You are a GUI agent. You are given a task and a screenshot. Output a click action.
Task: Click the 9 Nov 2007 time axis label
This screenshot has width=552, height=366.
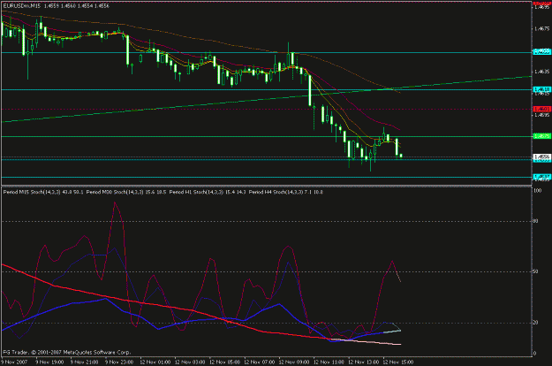(x=14, y=362)
